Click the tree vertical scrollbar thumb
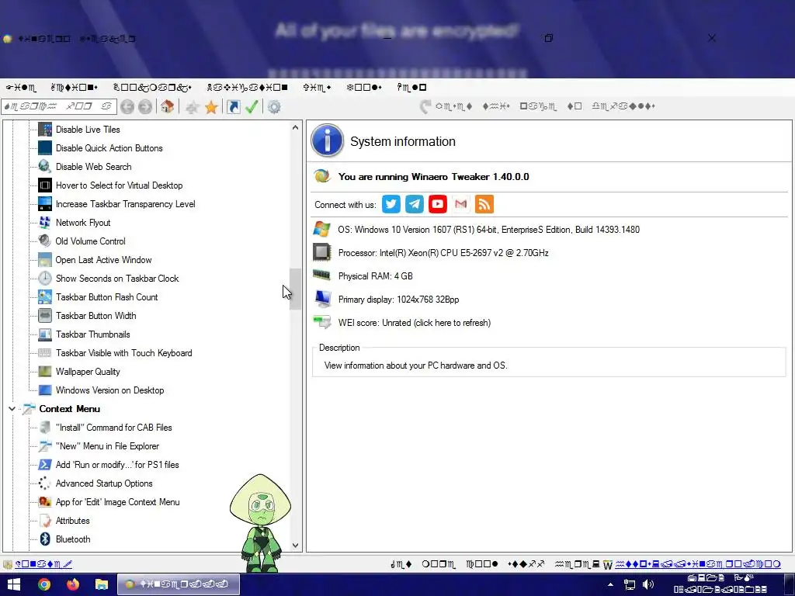Image resolution: width=795 pixels, height=596 pixels. click(296, 289)
